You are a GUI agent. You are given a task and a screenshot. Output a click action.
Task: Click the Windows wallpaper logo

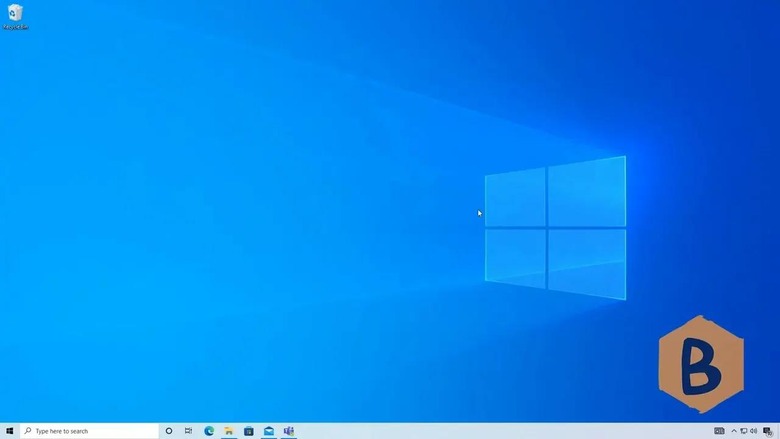555,229
